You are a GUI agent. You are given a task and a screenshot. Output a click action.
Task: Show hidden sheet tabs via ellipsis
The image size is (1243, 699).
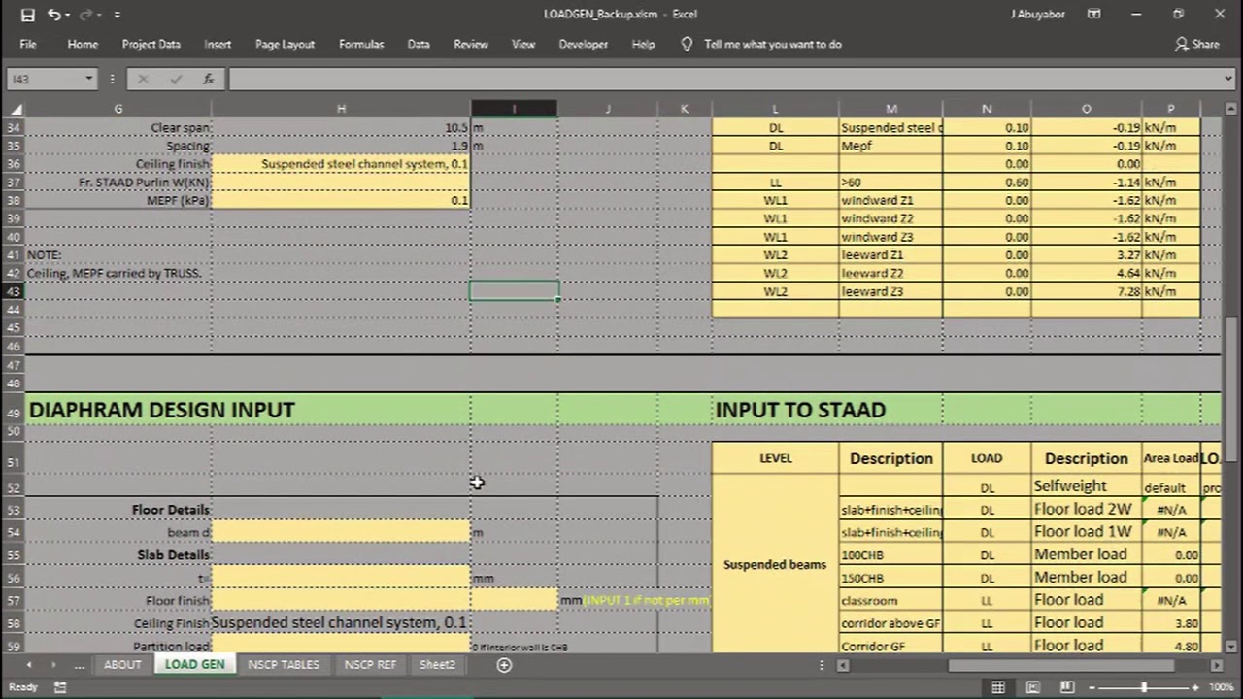[80, 665]
